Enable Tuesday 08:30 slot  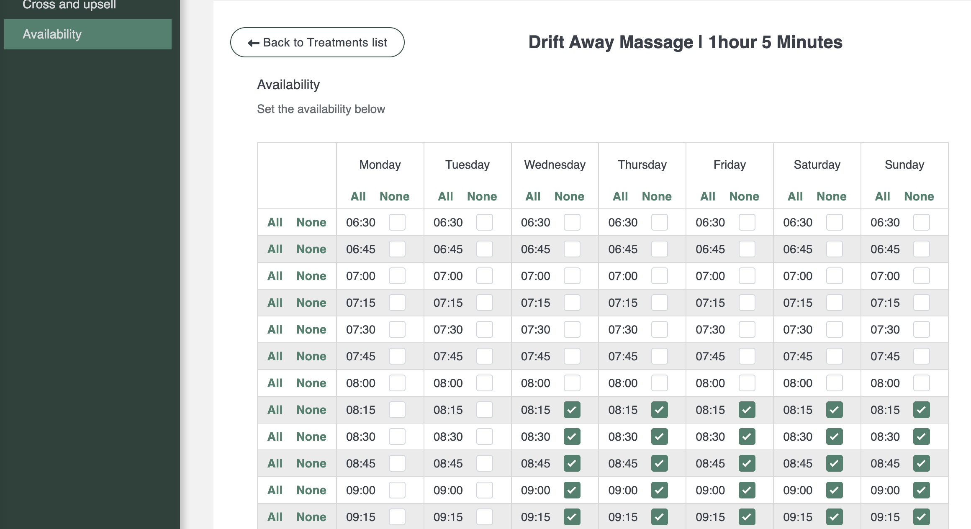pyautogui.click(x=484, y=437)
